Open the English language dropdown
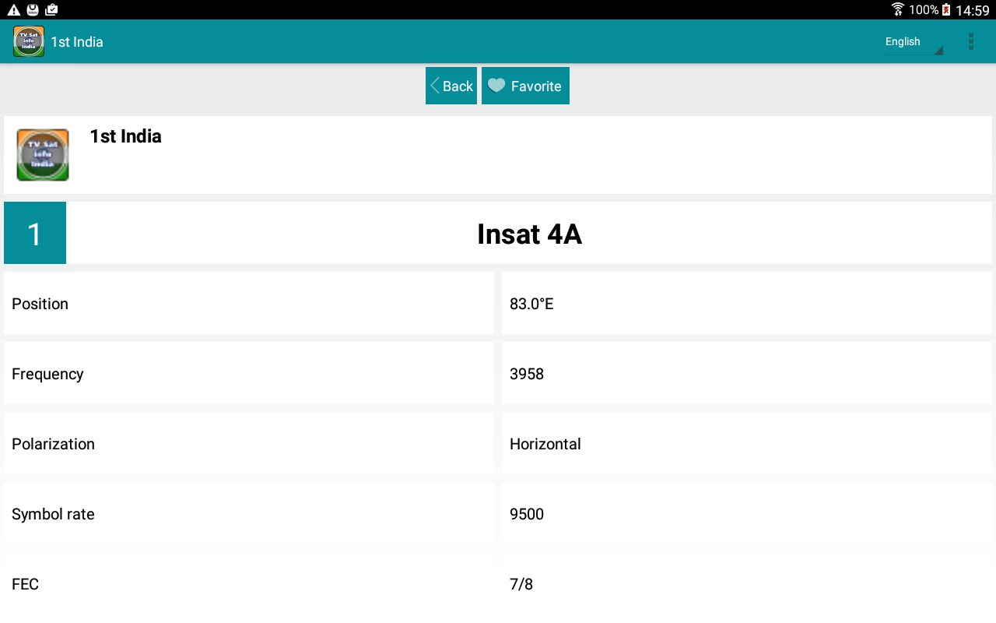This screenshot has height=623, width=996. pos(913,42)
